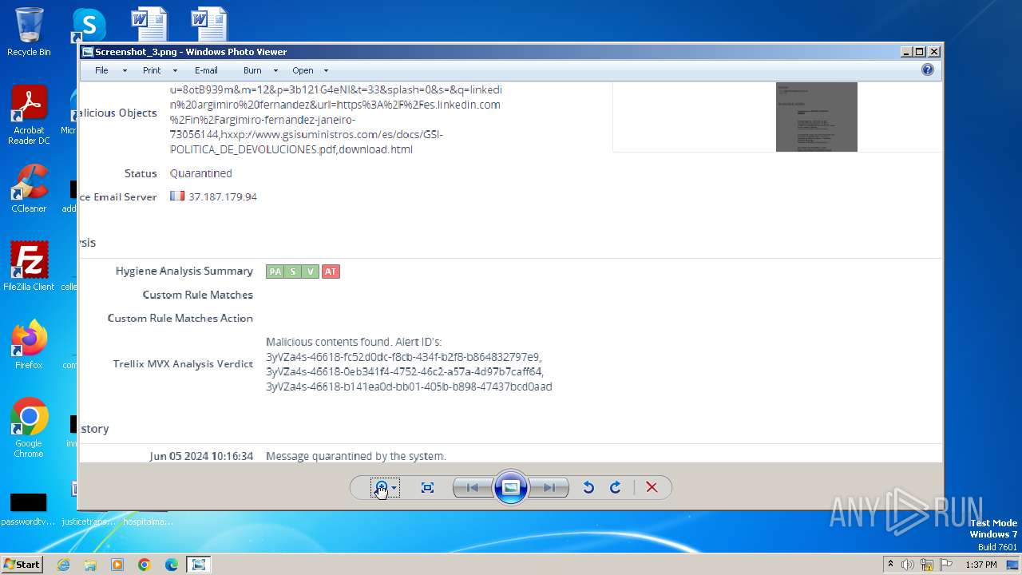Select the Skype desktop shortcut
The height and width of the screenshot is (575, 1022).
pyautogui.click(x=89, y=26)
